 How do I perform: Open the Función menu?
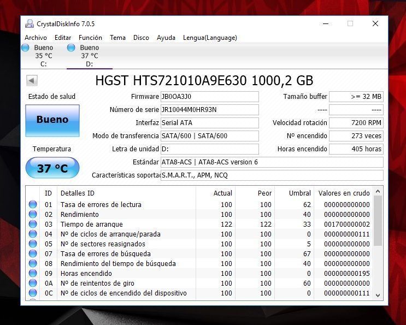click(90, 38)
